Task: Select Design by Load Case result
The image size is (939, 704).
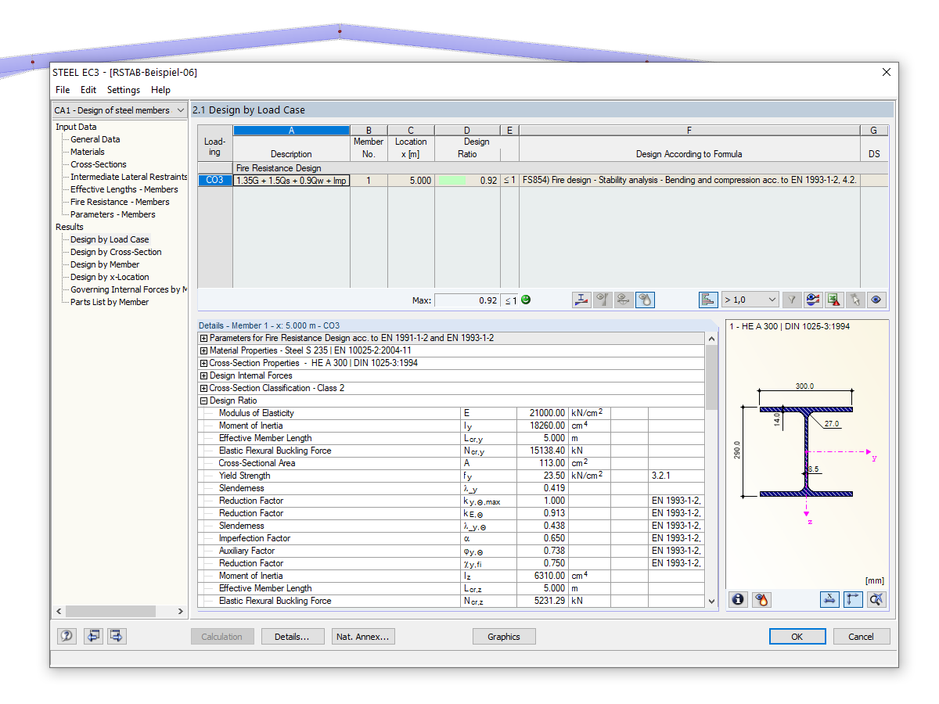Action: (x=110, y=239)
